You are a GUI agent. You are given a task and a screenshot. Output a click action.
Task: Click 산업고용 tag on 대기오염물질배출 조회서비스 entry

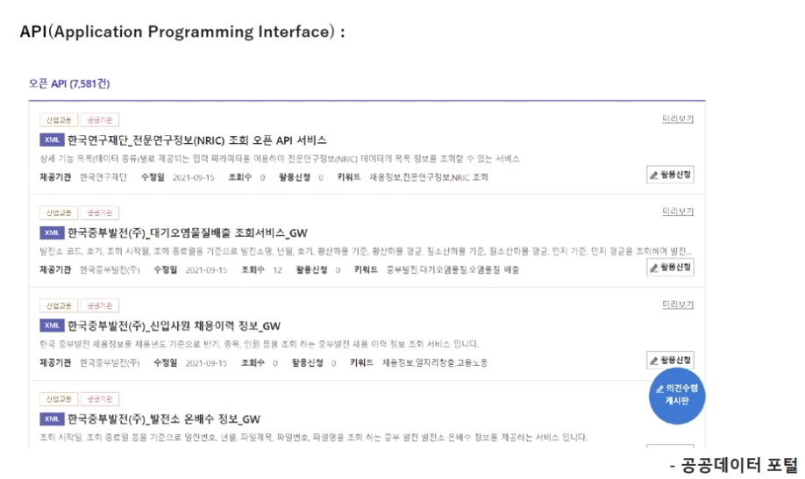(x=59, y=213)
